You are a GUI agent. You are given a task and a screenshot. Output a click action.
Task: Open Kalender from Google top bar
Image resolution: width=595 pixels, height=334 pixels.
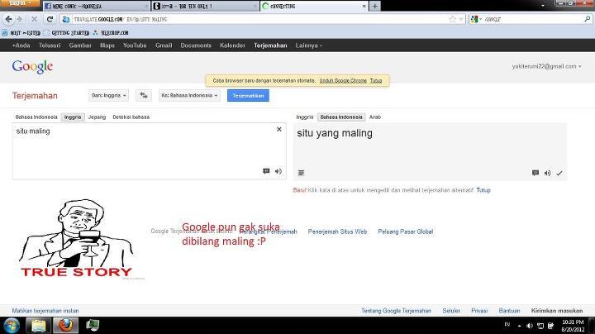click(x=232, y=45)
